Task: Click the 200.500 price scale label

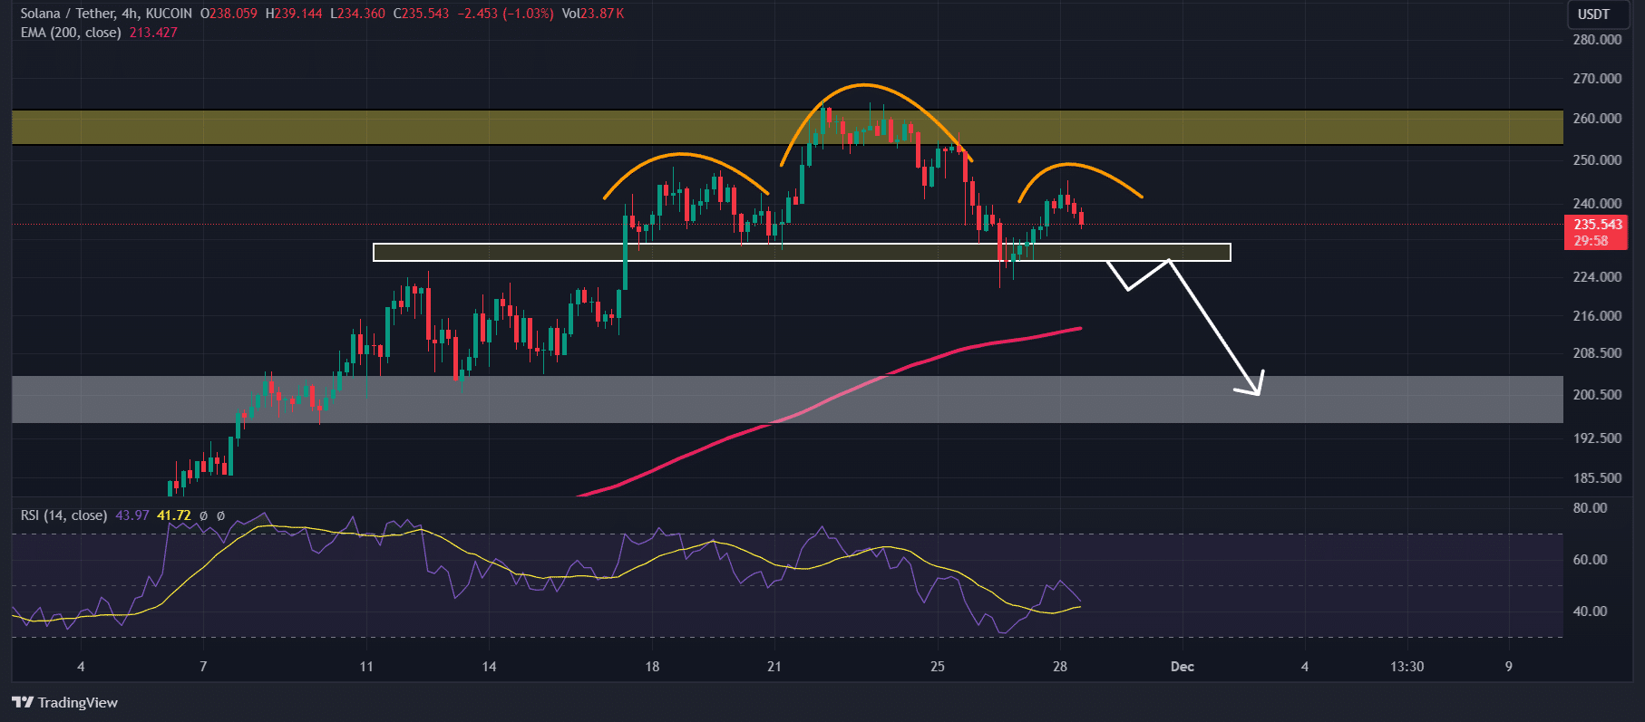Action: pyautogui.click(x=1597, y=395)
